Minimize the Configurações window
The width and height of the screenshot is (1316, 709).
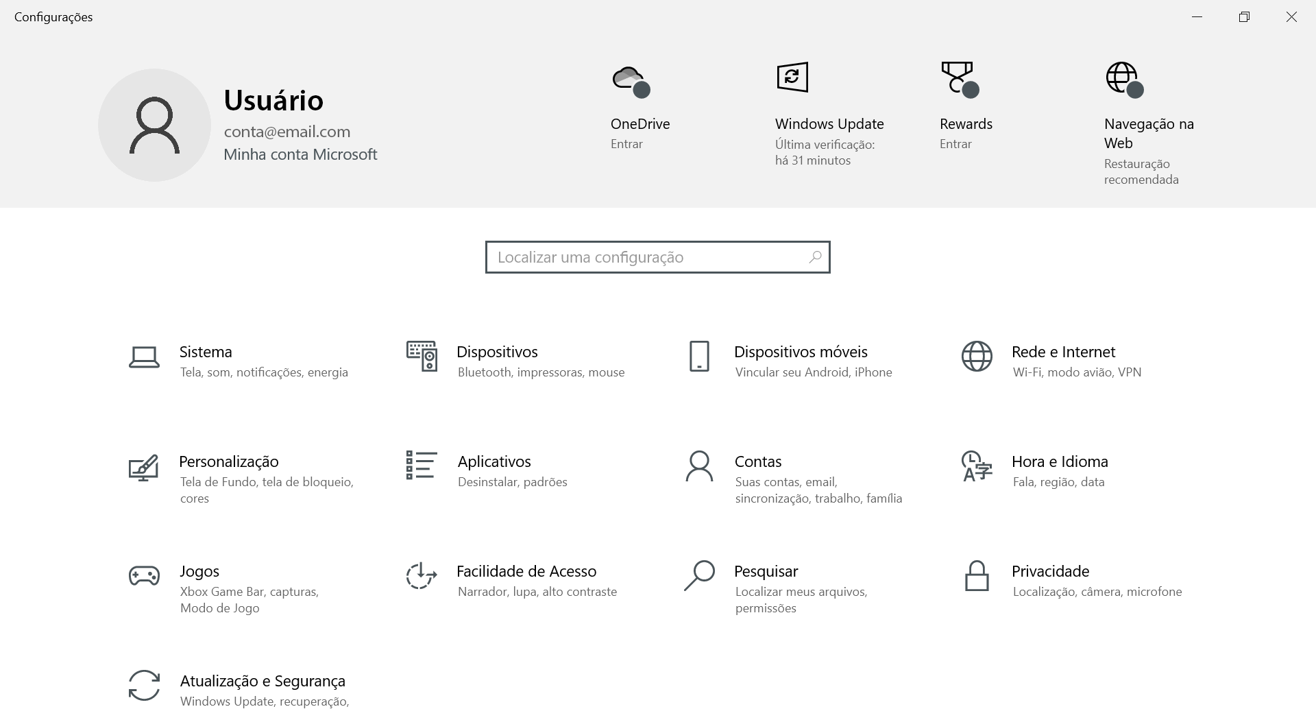1197,17
